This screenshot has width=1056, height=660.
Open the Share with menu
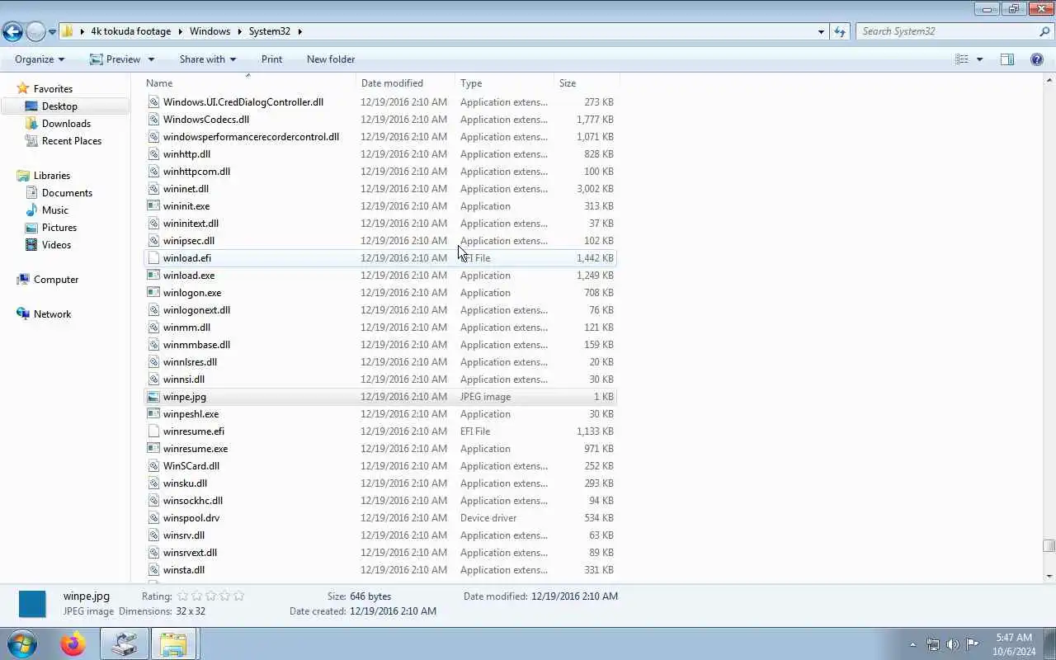pos(208,59)
